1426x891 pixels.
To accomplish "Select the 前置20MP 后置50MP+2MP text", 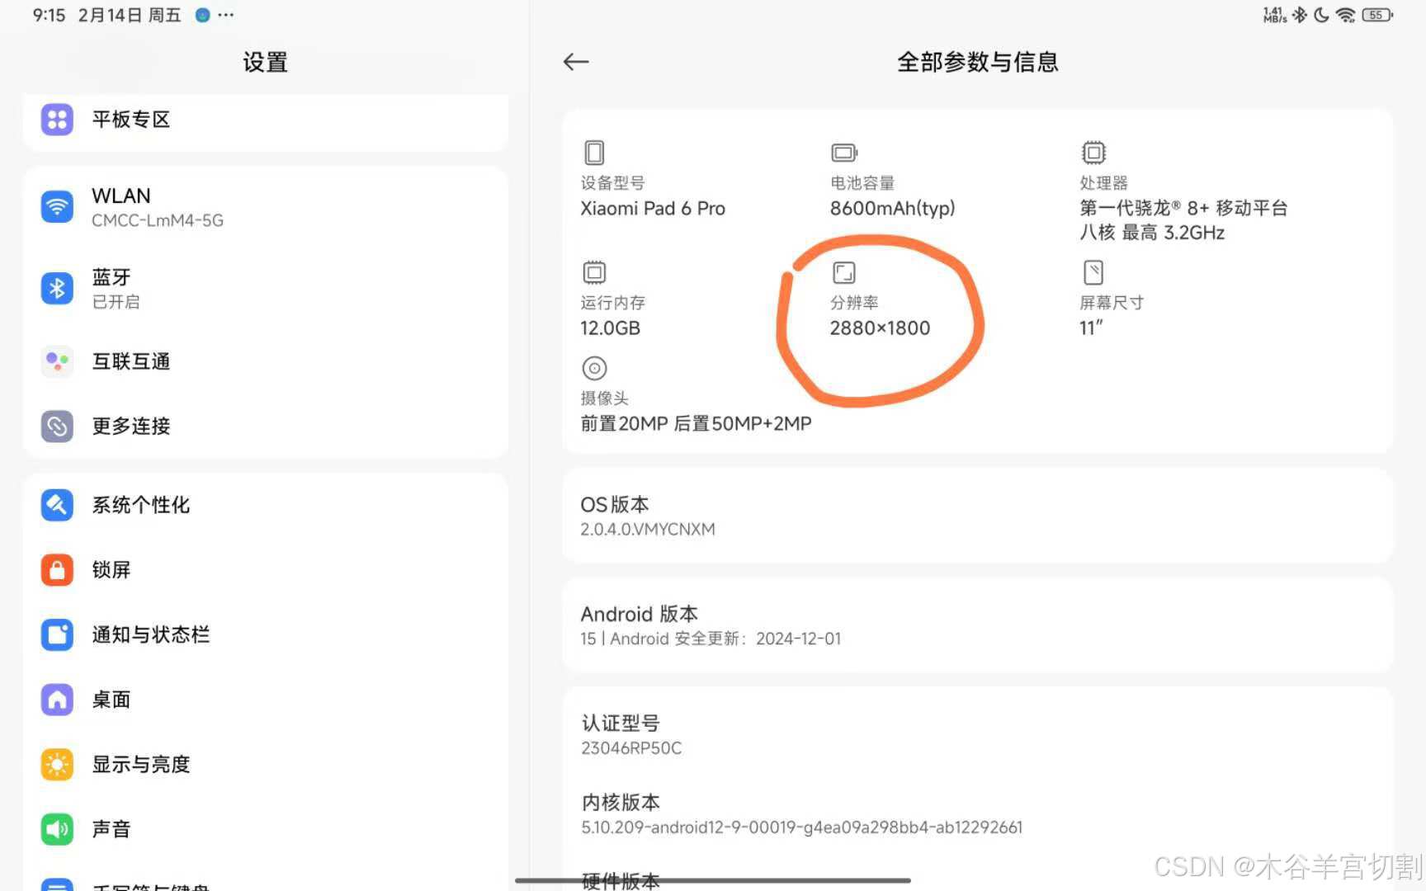I will (696, 424).
